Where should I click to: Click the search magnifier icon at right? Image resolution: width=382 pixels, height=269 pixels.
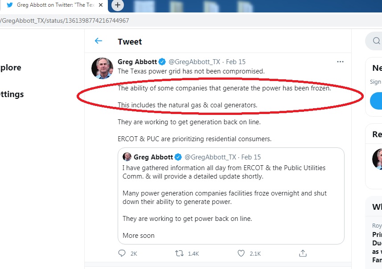[376, 41]
